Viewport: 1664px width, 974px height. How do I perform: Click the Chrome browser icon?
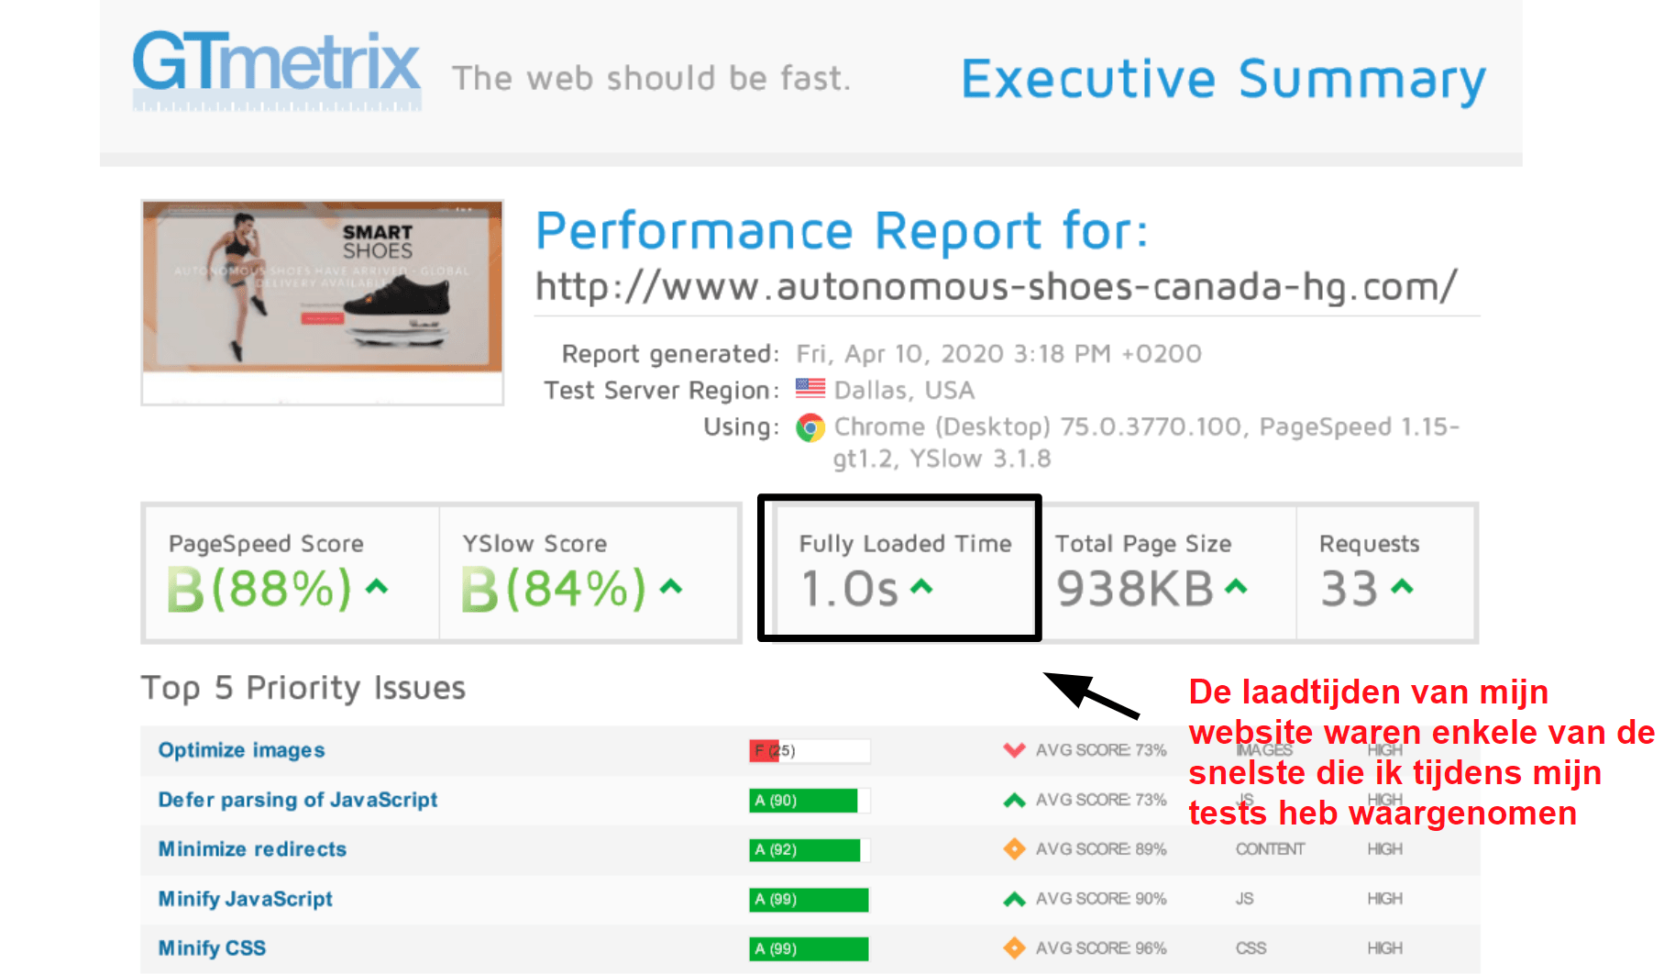[810, 426]
